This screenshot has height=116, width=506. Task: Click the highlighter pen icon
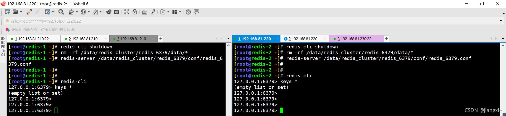click(x=153, y=12)
